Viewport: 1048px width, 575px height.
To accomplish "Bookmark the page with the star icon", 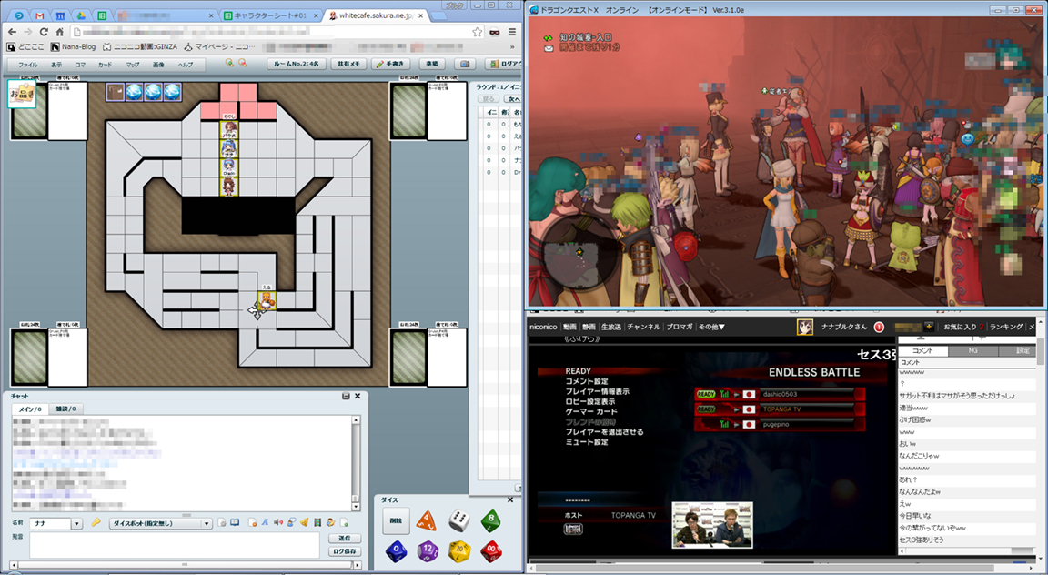I will tap(478, 32).
